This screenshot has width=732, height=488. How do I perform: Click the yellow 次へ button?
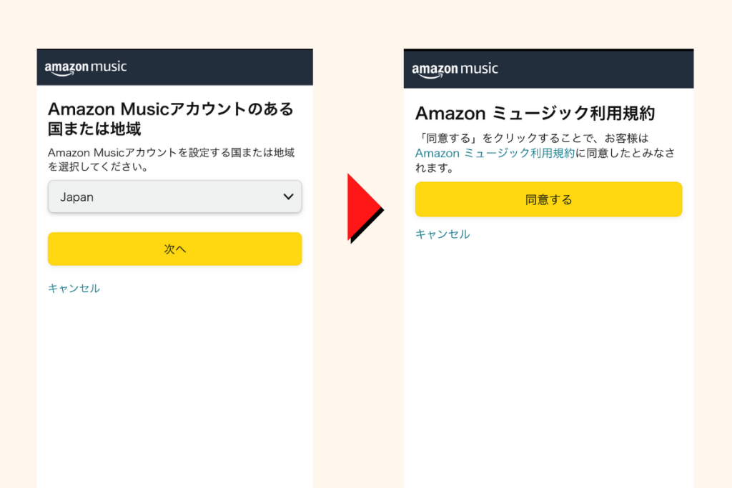175,249
